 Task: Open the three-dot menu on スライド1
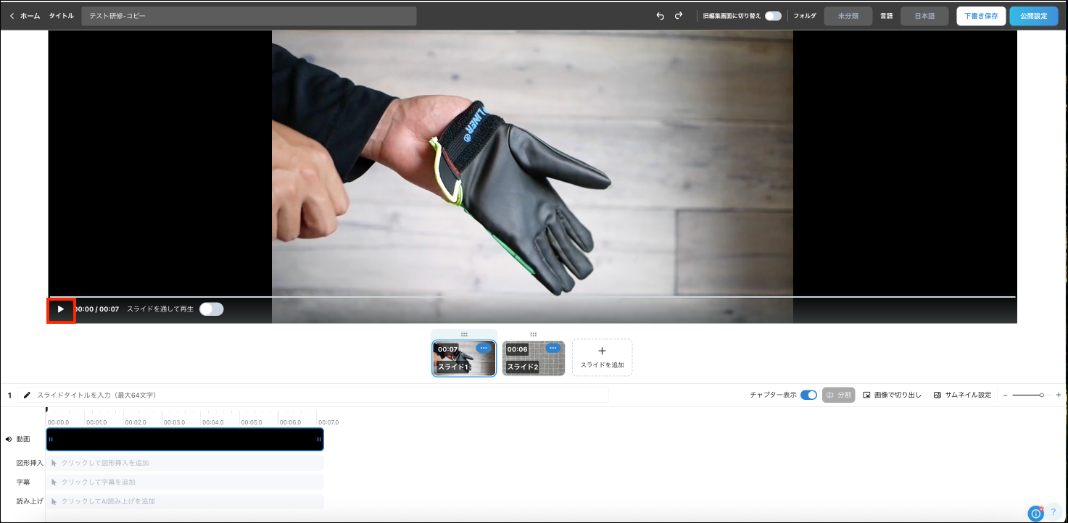tap(484, 348)
